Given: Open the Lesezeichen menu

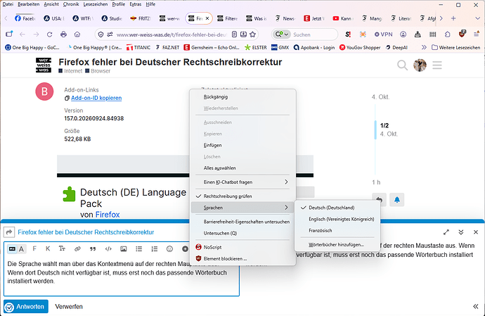Looking at the screenshot, I should pyautogui.click(x=96, y=4).
